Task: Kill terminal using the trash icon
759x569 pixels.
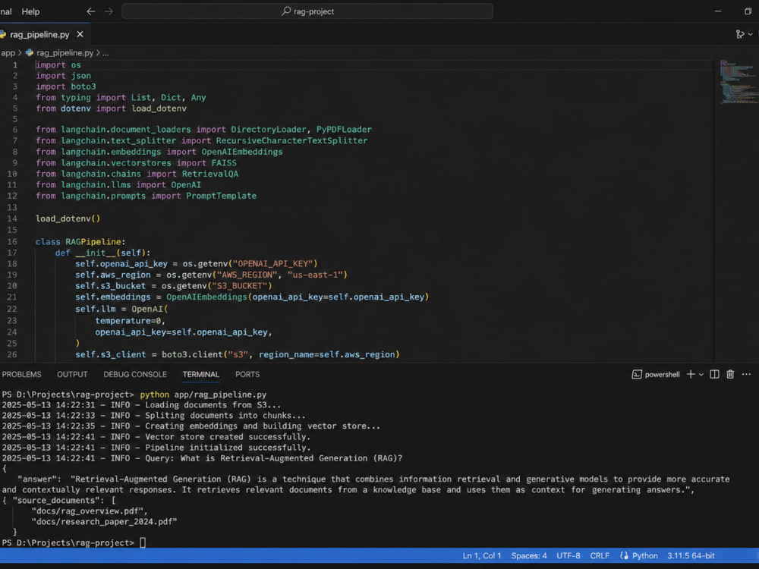Action: 730,374
